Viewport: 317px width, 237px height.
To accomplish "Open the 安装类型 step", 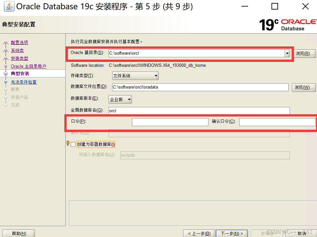I will [19, 58].
